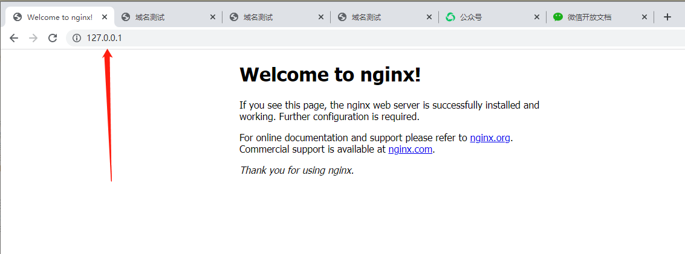Select the 域名测试 tab beside the 公众号 tab
The width and height of the screenshot is (685, 254).
pos(385,17)
